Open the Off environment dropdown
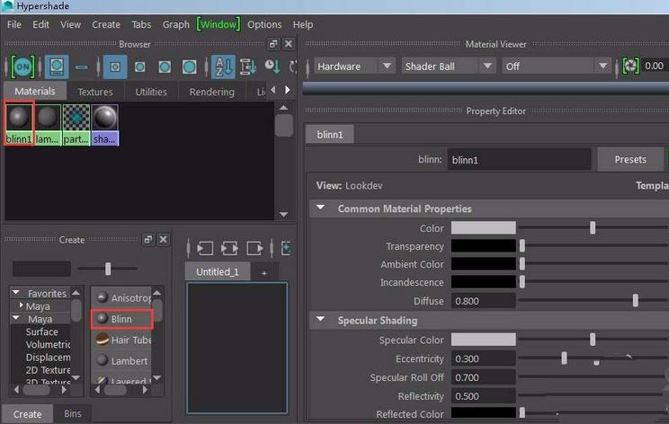The width and height of the screenshot is (669, 424). pyautogui.click(x=557, y=66)
